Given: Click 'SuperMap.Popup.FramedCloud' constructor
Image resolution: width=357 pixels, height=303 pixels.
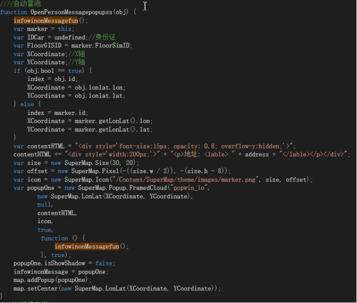Looking at the screenshot, I should pyautogui.click(x=122, y=188).
